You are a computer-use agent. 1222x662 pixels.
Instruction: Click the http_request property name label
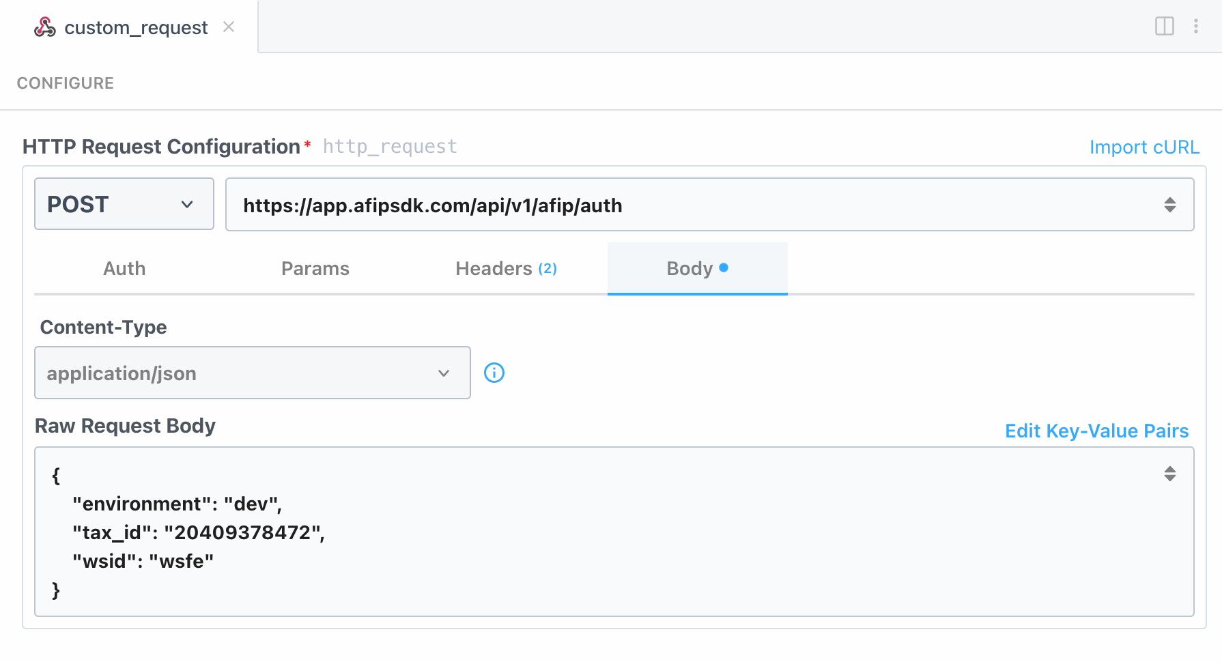(x=390, y=147)
